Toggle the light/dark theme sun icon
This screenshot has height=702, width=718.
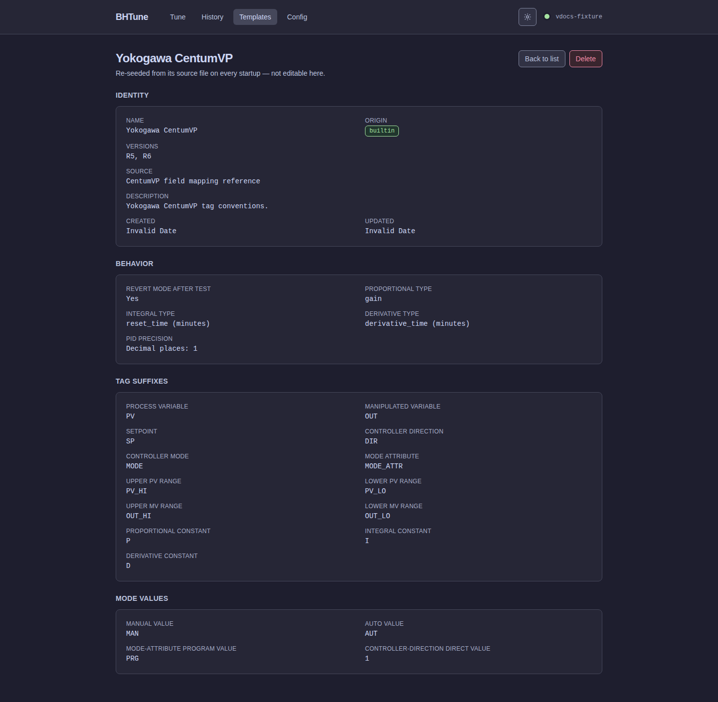click(x=527, y=17)
